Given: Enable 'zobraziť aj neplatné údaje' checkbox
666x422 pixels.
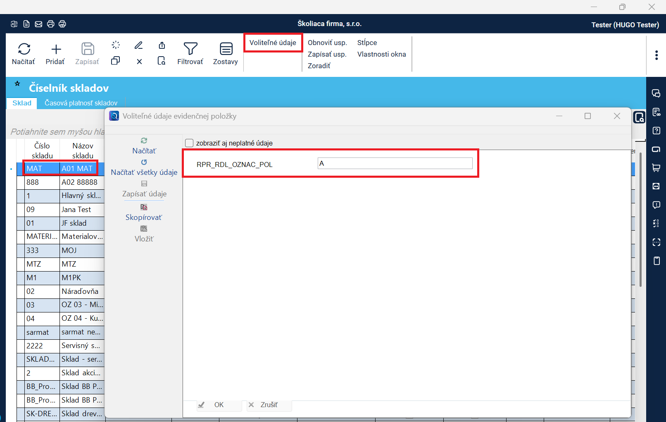Looking at the screenshot, I should pos(189,143).
